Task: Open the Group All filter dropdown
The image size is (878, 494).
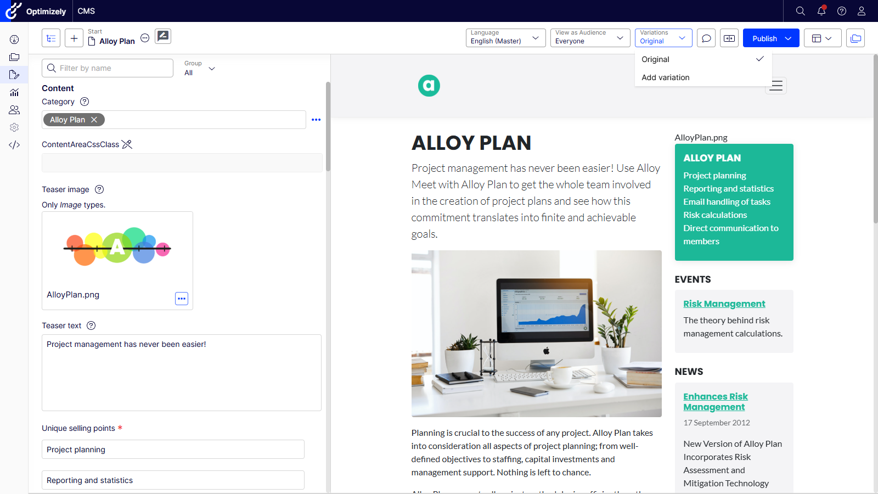Action: [200, 68]
